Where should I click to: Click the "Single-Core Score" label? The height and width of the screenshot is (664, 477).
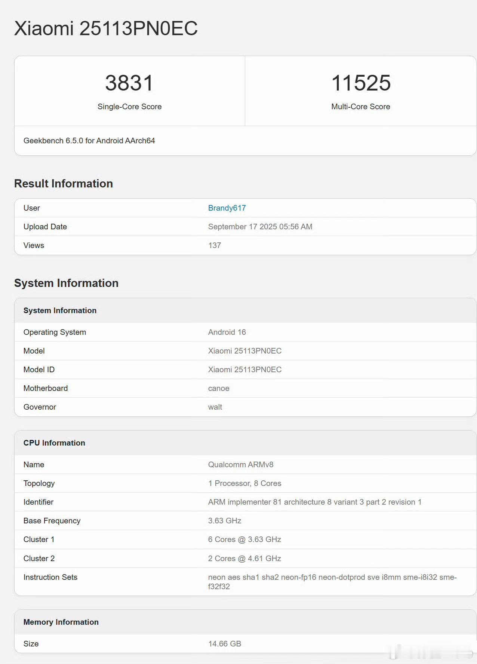(x=129, y=107)
